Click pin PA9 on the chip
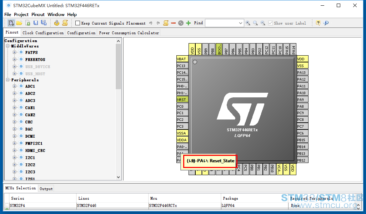The width and height of the screenshot is (366, 214). (302, 100)
